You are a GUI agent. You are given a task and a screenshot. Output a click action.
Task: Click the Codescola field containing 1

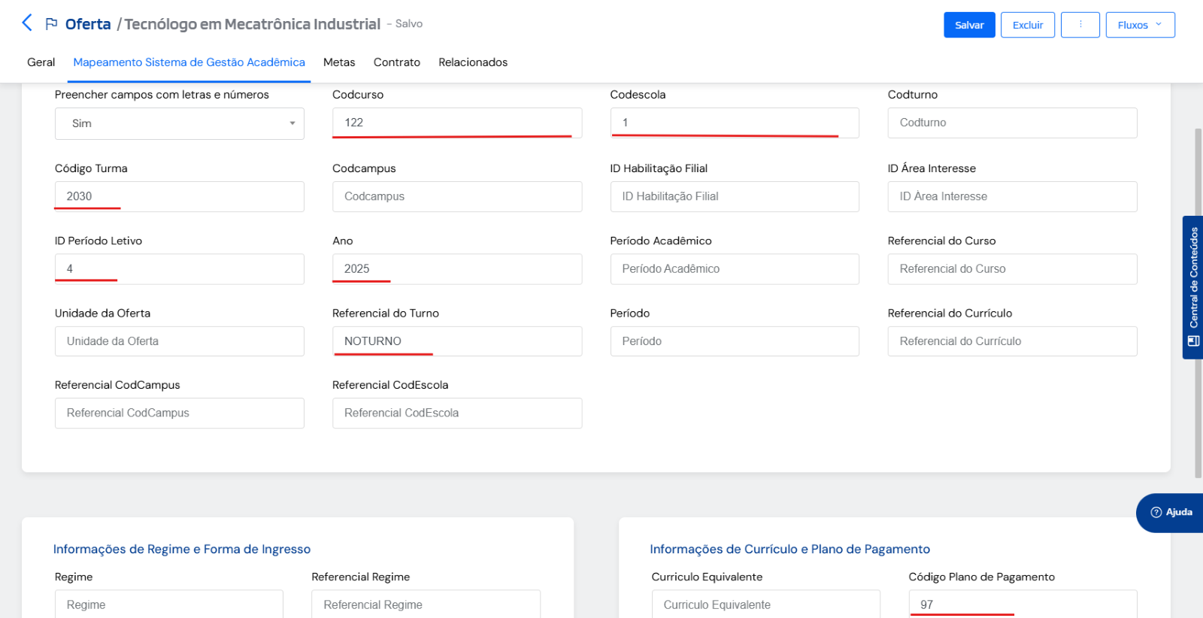point(735,123)
